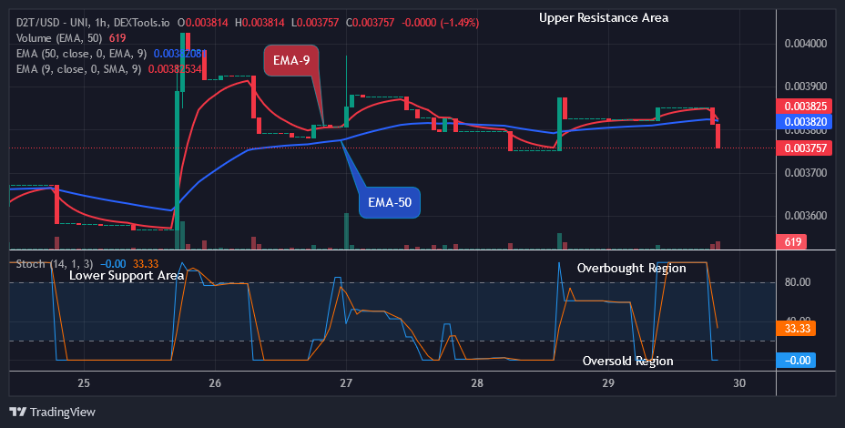Click the 619 volume tag on the price axis
This screenshot has width=845, height=428.
791,242
